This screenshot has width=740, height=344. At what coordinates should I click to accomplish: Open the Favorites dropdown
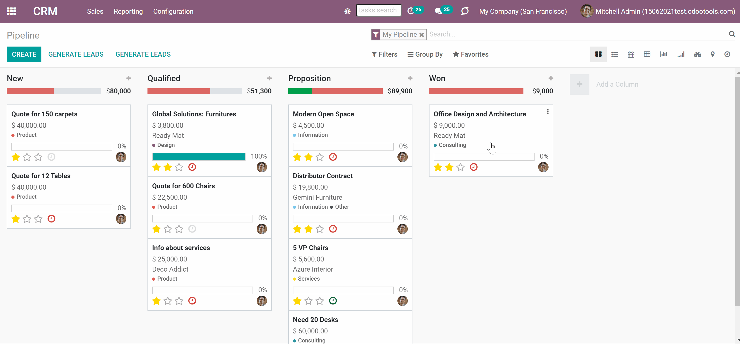[471, 54]
